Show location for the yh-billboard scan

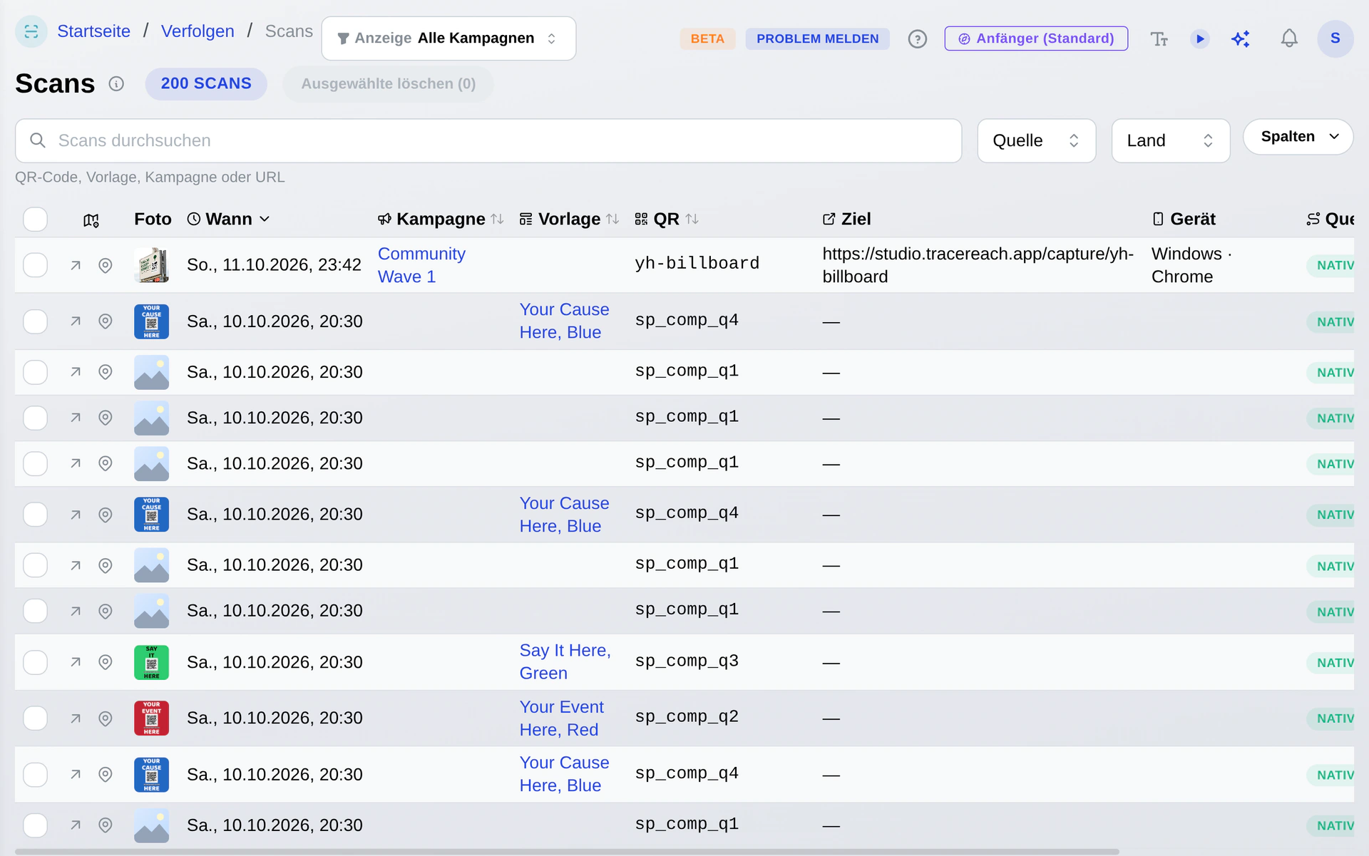coord(106,265)
